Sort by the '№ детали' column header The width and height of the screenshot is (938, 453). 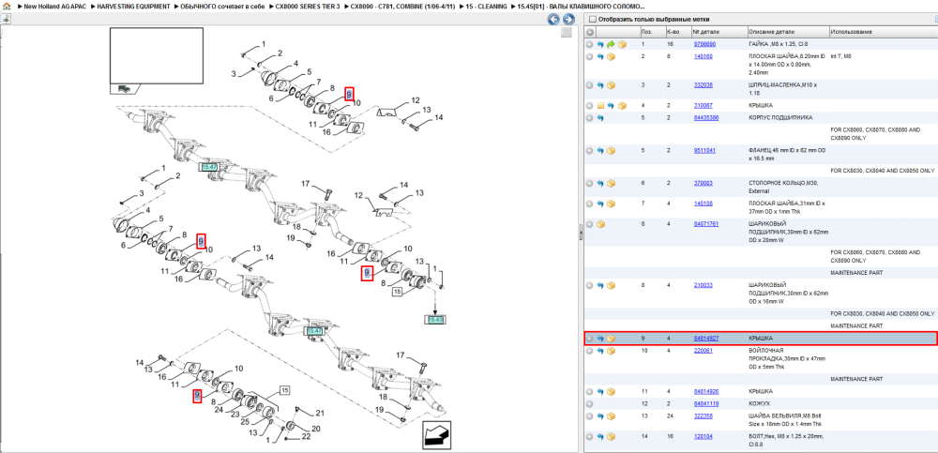718,32
